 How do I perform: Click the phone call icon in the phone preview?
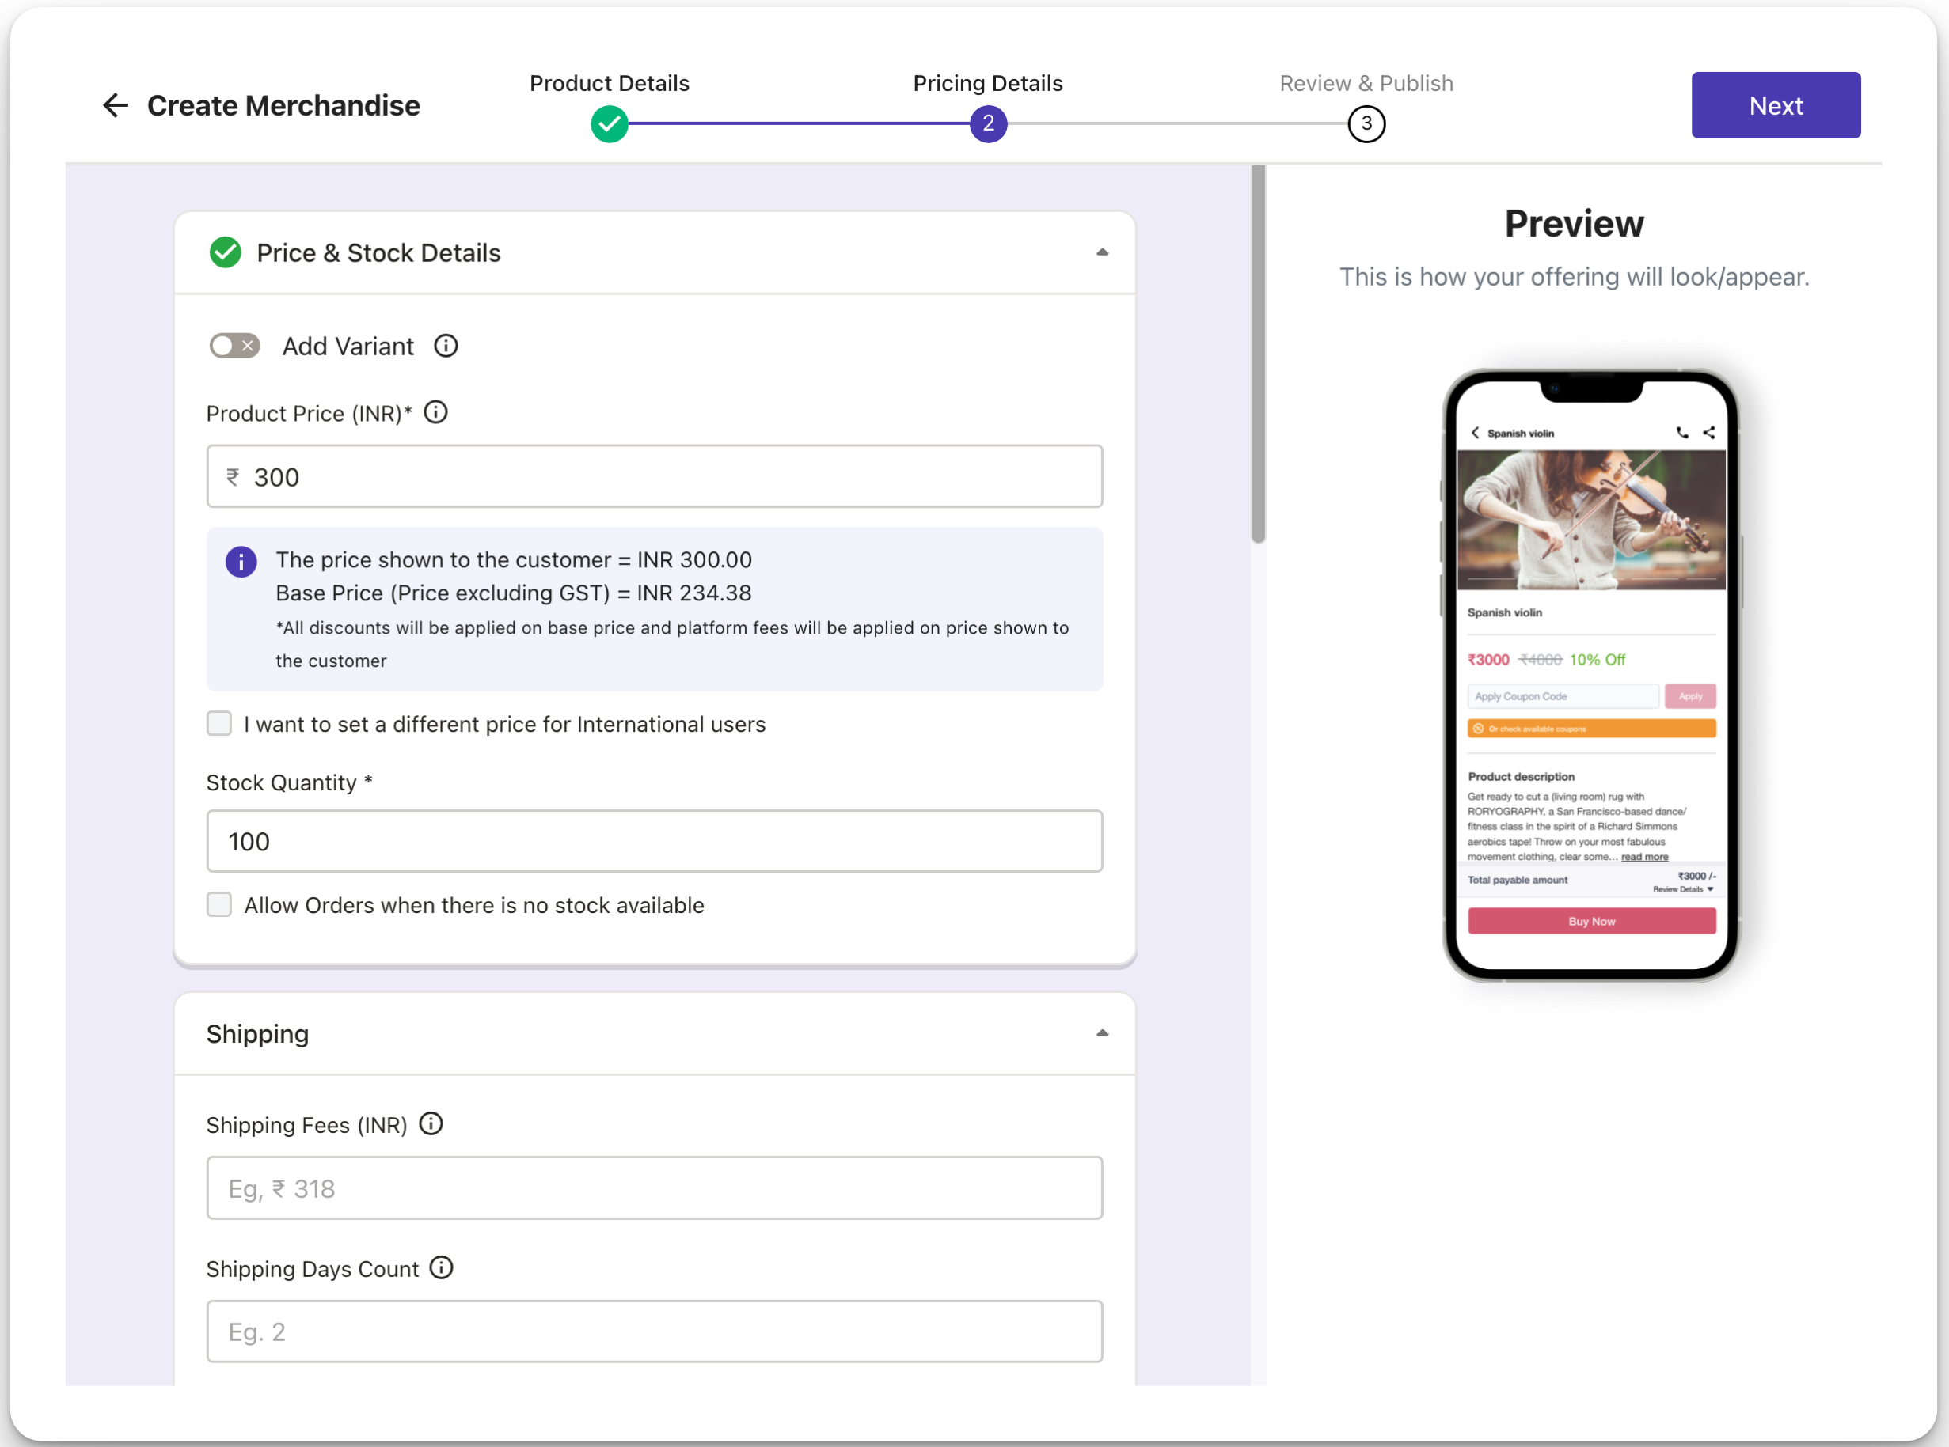click(1681, 433)
